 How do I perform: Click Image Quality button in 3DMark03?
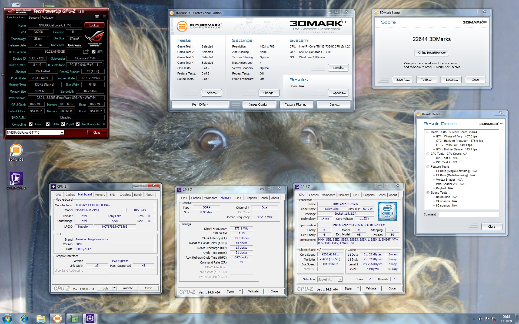(260, 104)
